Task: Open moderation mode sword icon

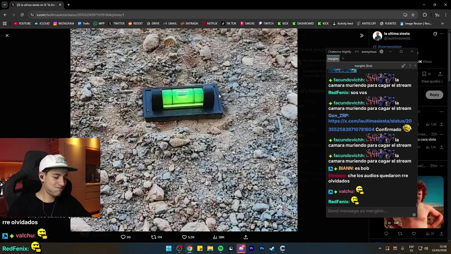Action: (x=403, y=66)
